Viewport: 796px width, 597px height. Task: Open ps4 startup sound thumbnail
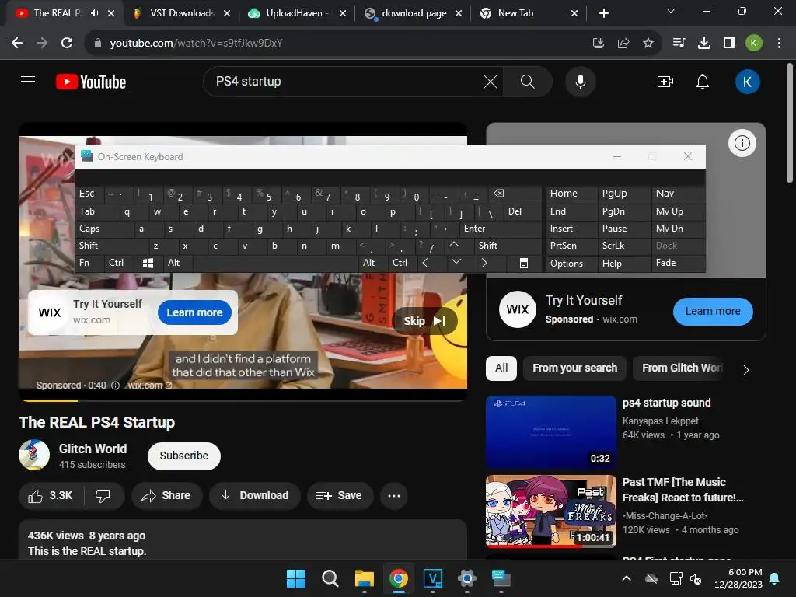(551, 432)
